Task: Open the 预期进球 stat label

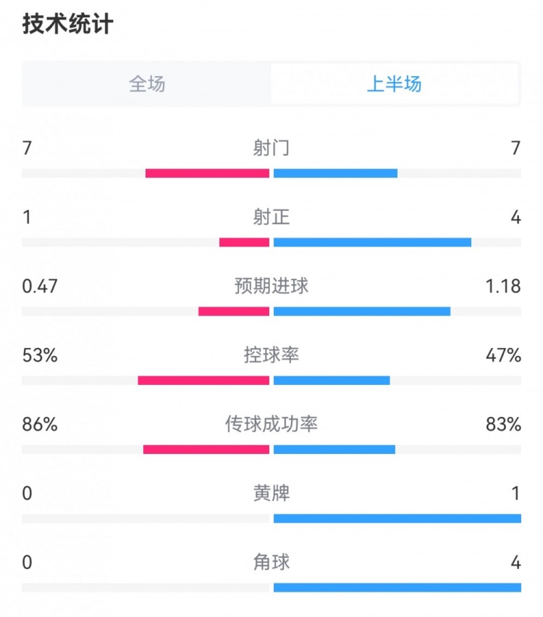Action: click(x=271, y=286)
